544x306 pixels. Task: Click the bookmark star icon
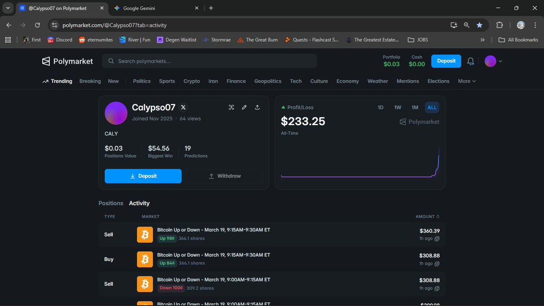click(x=479, y=25)
